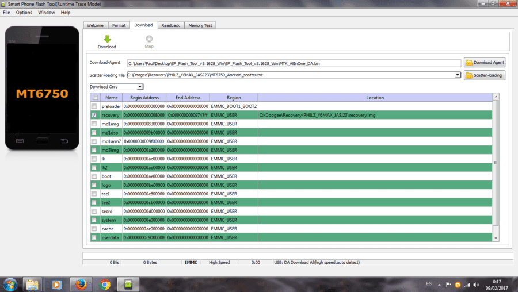Click the USB: DA Download All status text
Viewport: 518px width, 292px height.
click(317, 262)
